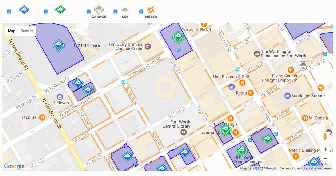Uncheck the blue parking icon checkbox
Screen dimensions: 336x176
point(9,12)
